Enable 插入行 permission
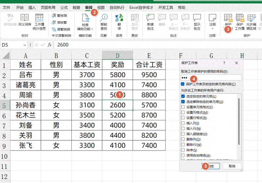Viewport: 262px width, 183px height. click(183, 129)
